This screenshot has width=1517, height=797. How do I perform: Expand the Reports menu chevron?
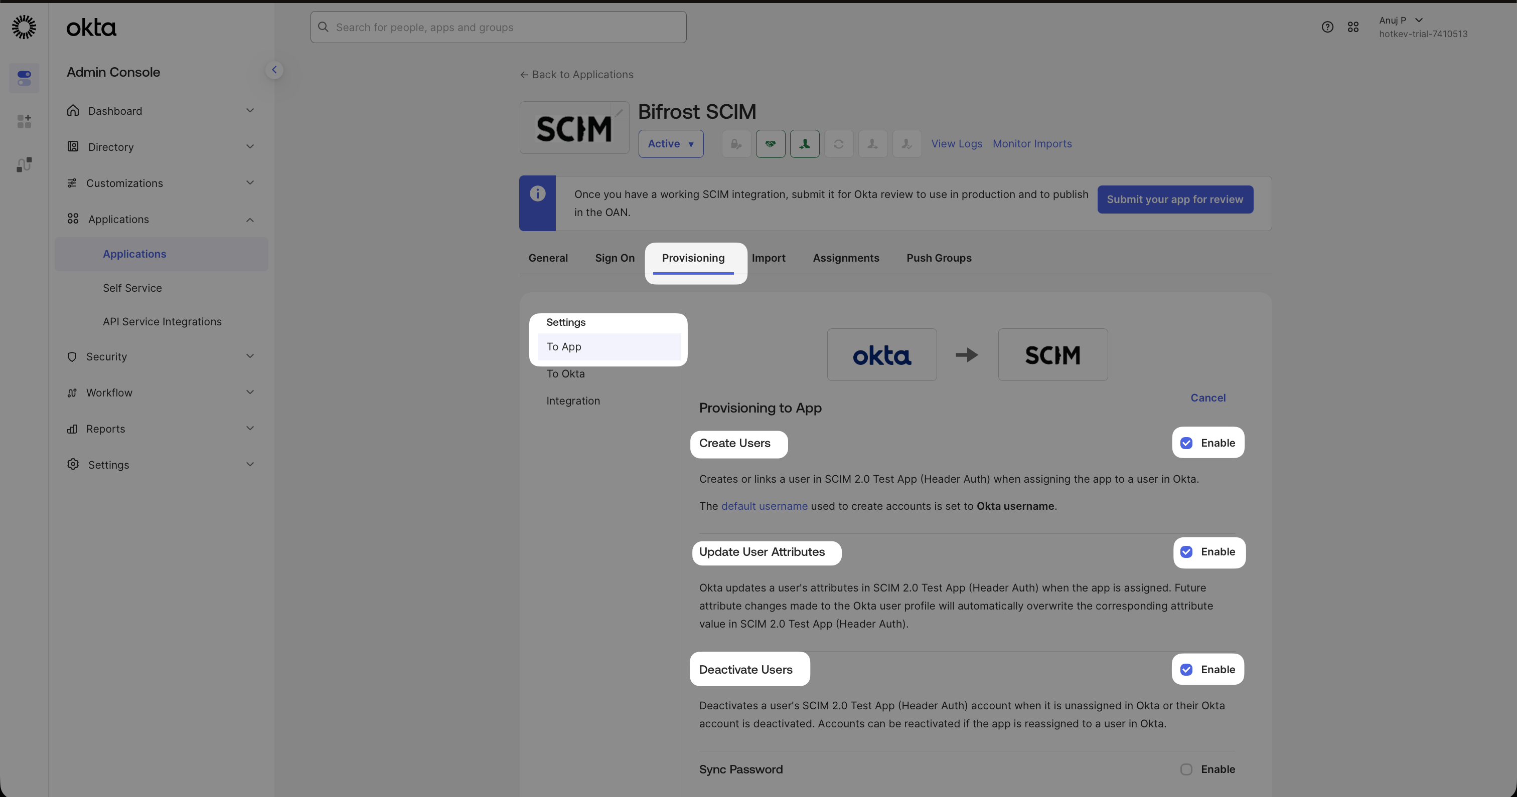point(250,429)
